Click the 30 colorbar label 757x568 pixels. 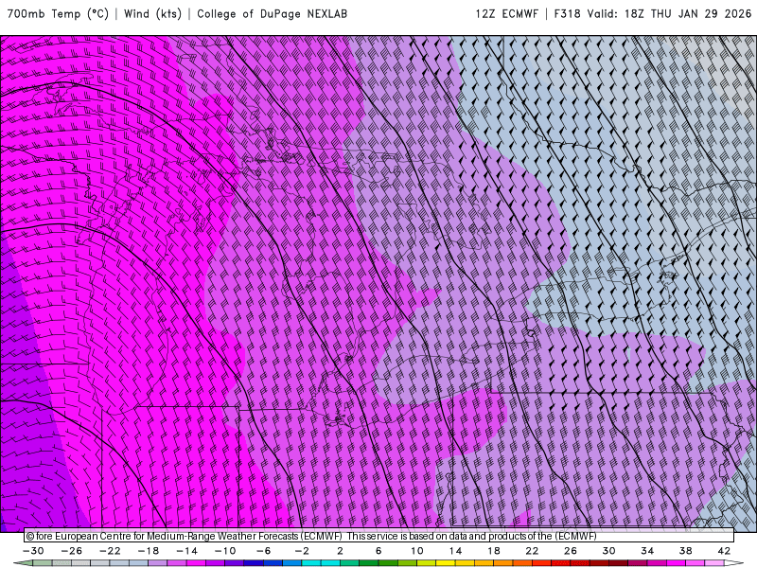pos(608,551)
